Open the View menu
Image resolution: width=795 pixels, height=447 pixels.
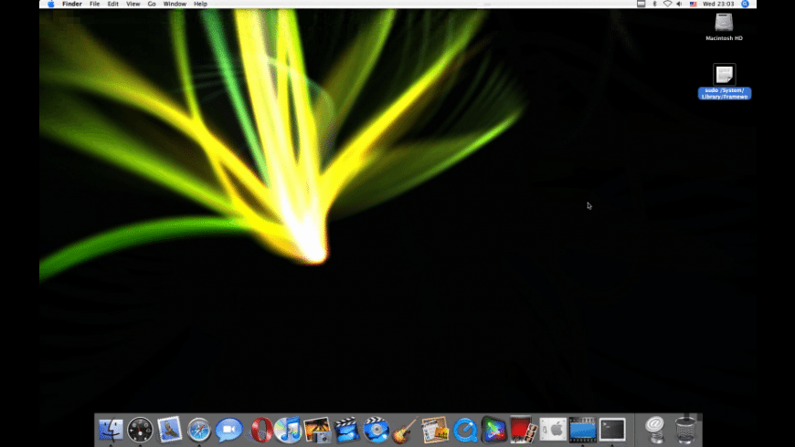[x=132, y=4]
